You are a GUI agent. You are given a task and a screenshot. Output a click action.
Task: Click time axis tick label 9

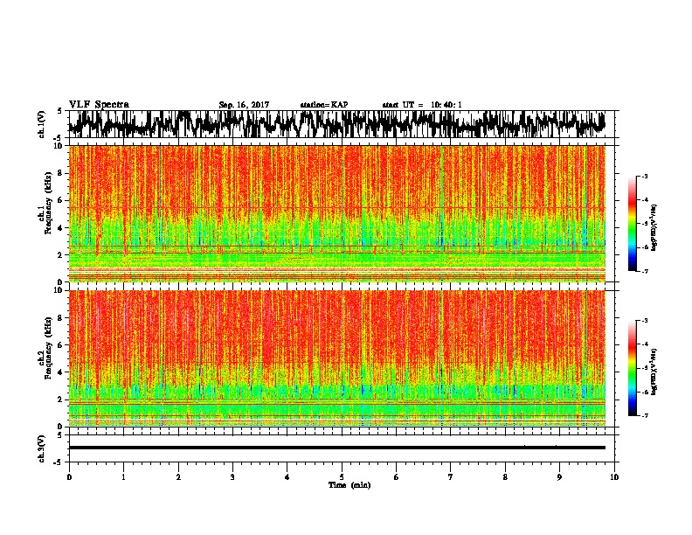(x=559, y=477)
